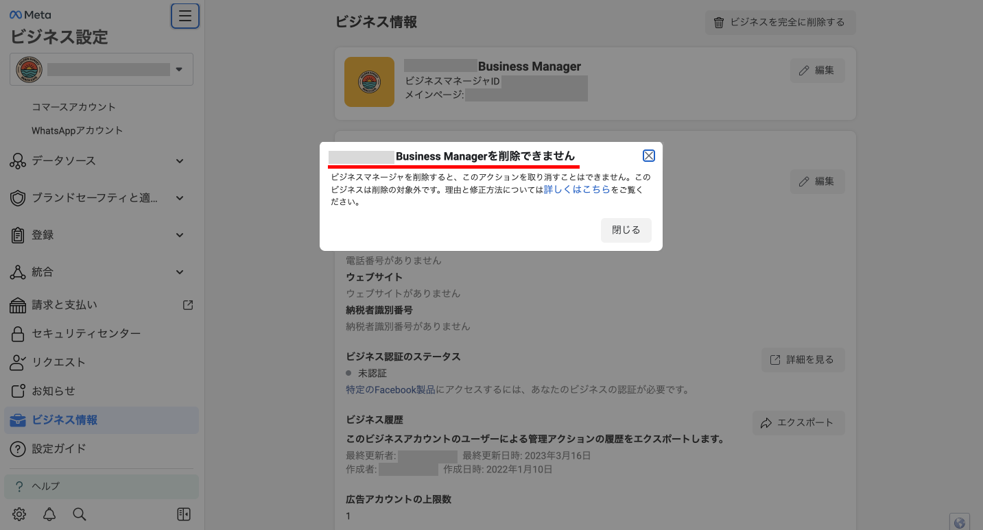Screen dimensions: 983x530
Task: Click the globe icon at bottom right
Action: pos(960,522)
